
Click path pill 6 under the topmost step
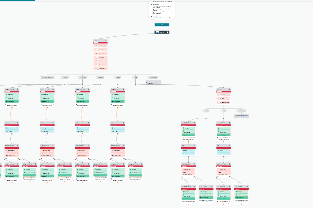135,77
